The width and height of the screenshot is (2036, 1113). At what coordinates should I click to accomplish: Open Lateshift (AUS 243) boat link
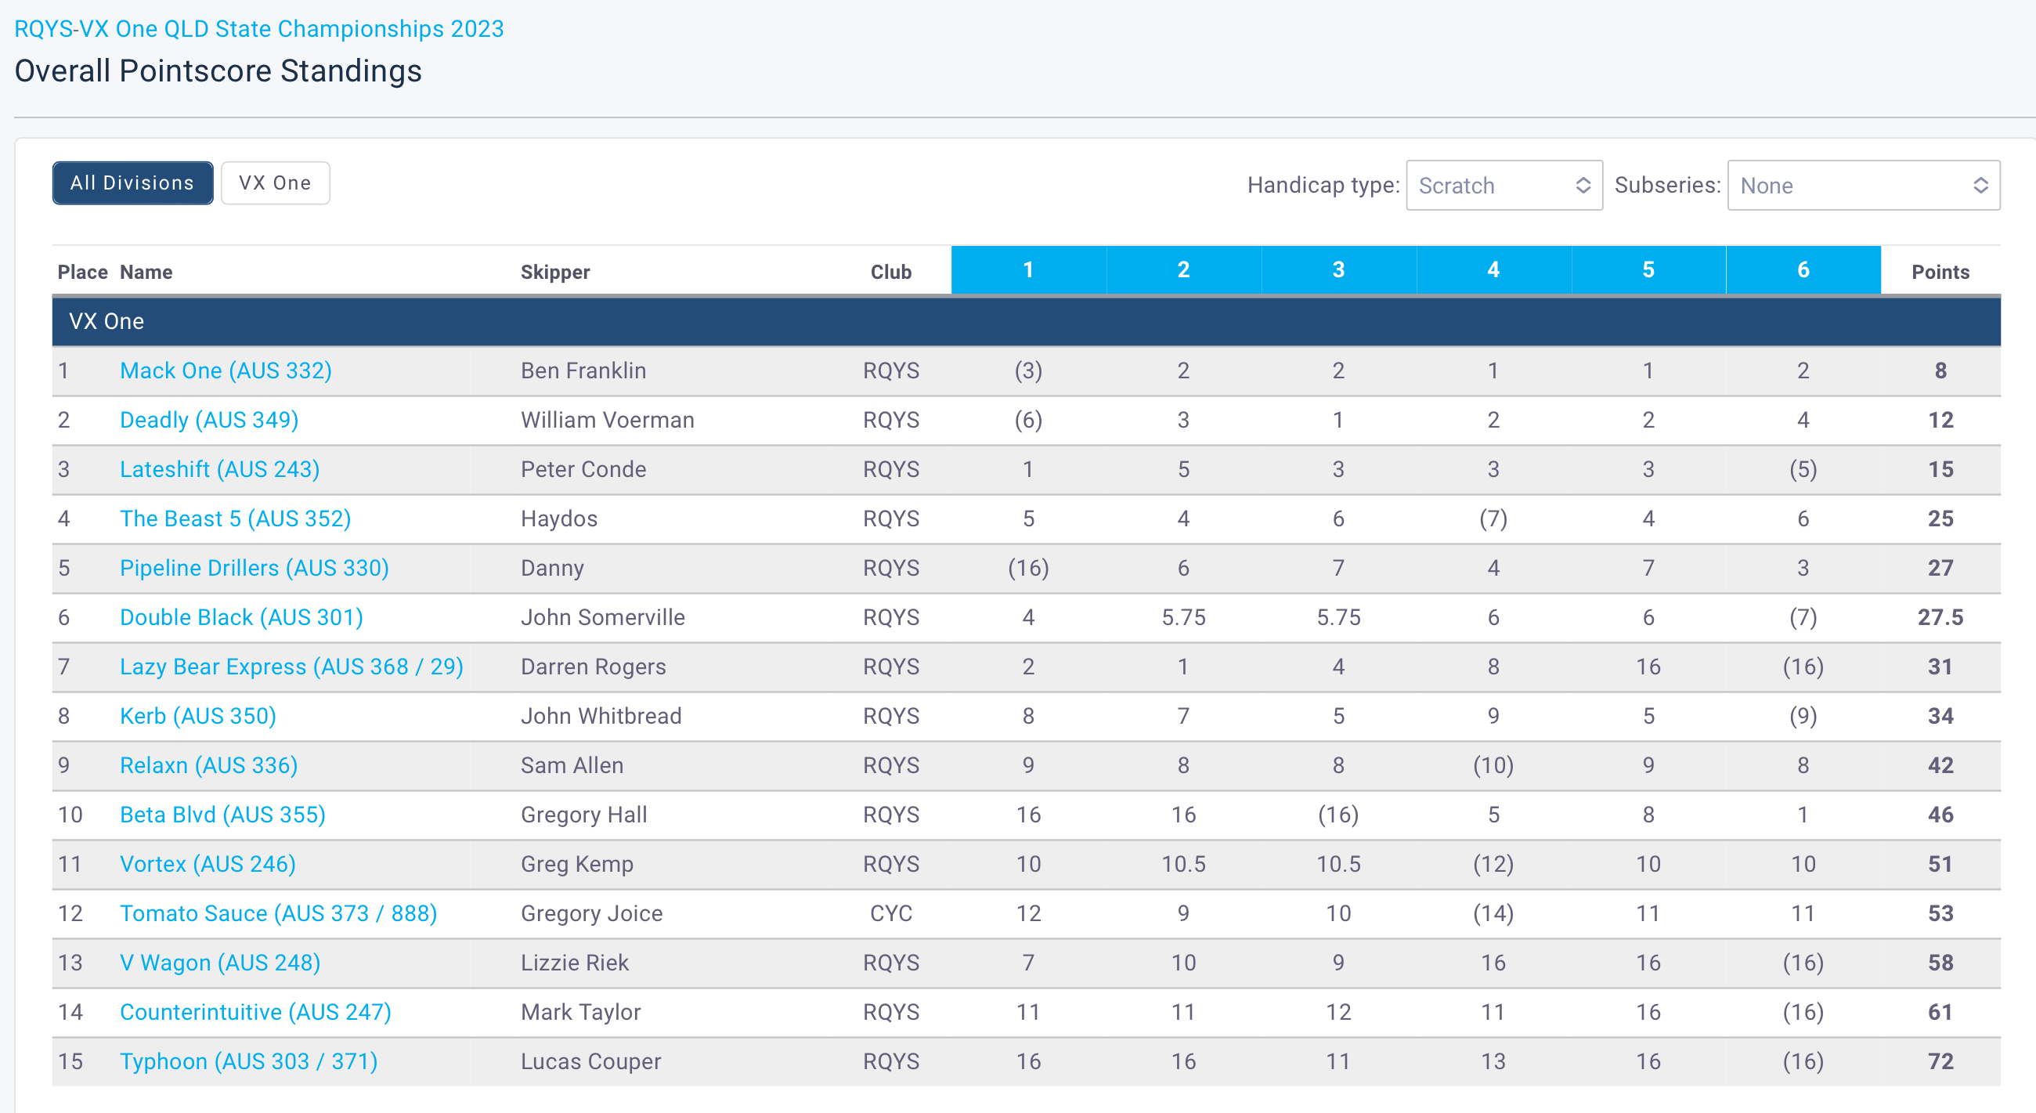[219, 469]
